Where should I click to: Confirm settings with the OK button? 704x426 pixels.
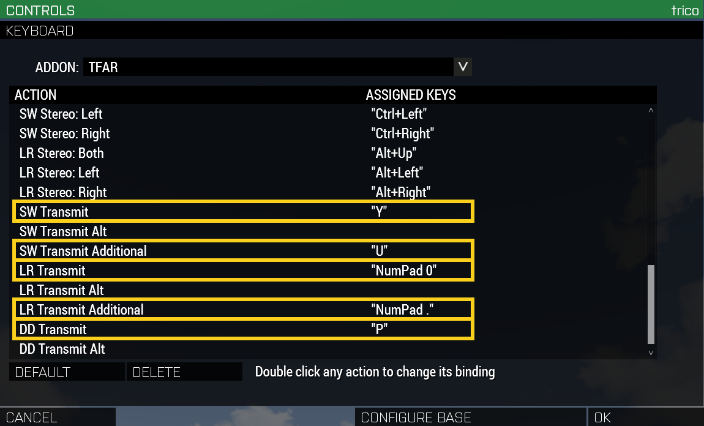(646, 417)
